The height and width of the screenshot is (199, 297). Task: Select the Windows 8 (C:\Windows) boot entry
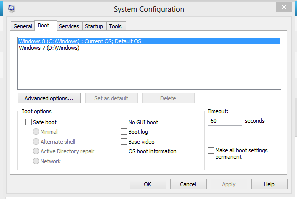click(149, 41)
